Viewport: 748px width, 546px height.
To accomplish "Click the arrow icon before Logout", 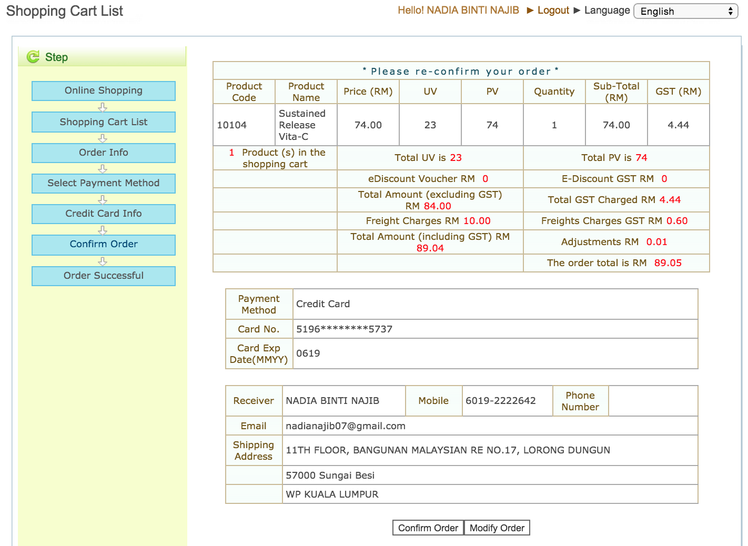I will (530, 11).
